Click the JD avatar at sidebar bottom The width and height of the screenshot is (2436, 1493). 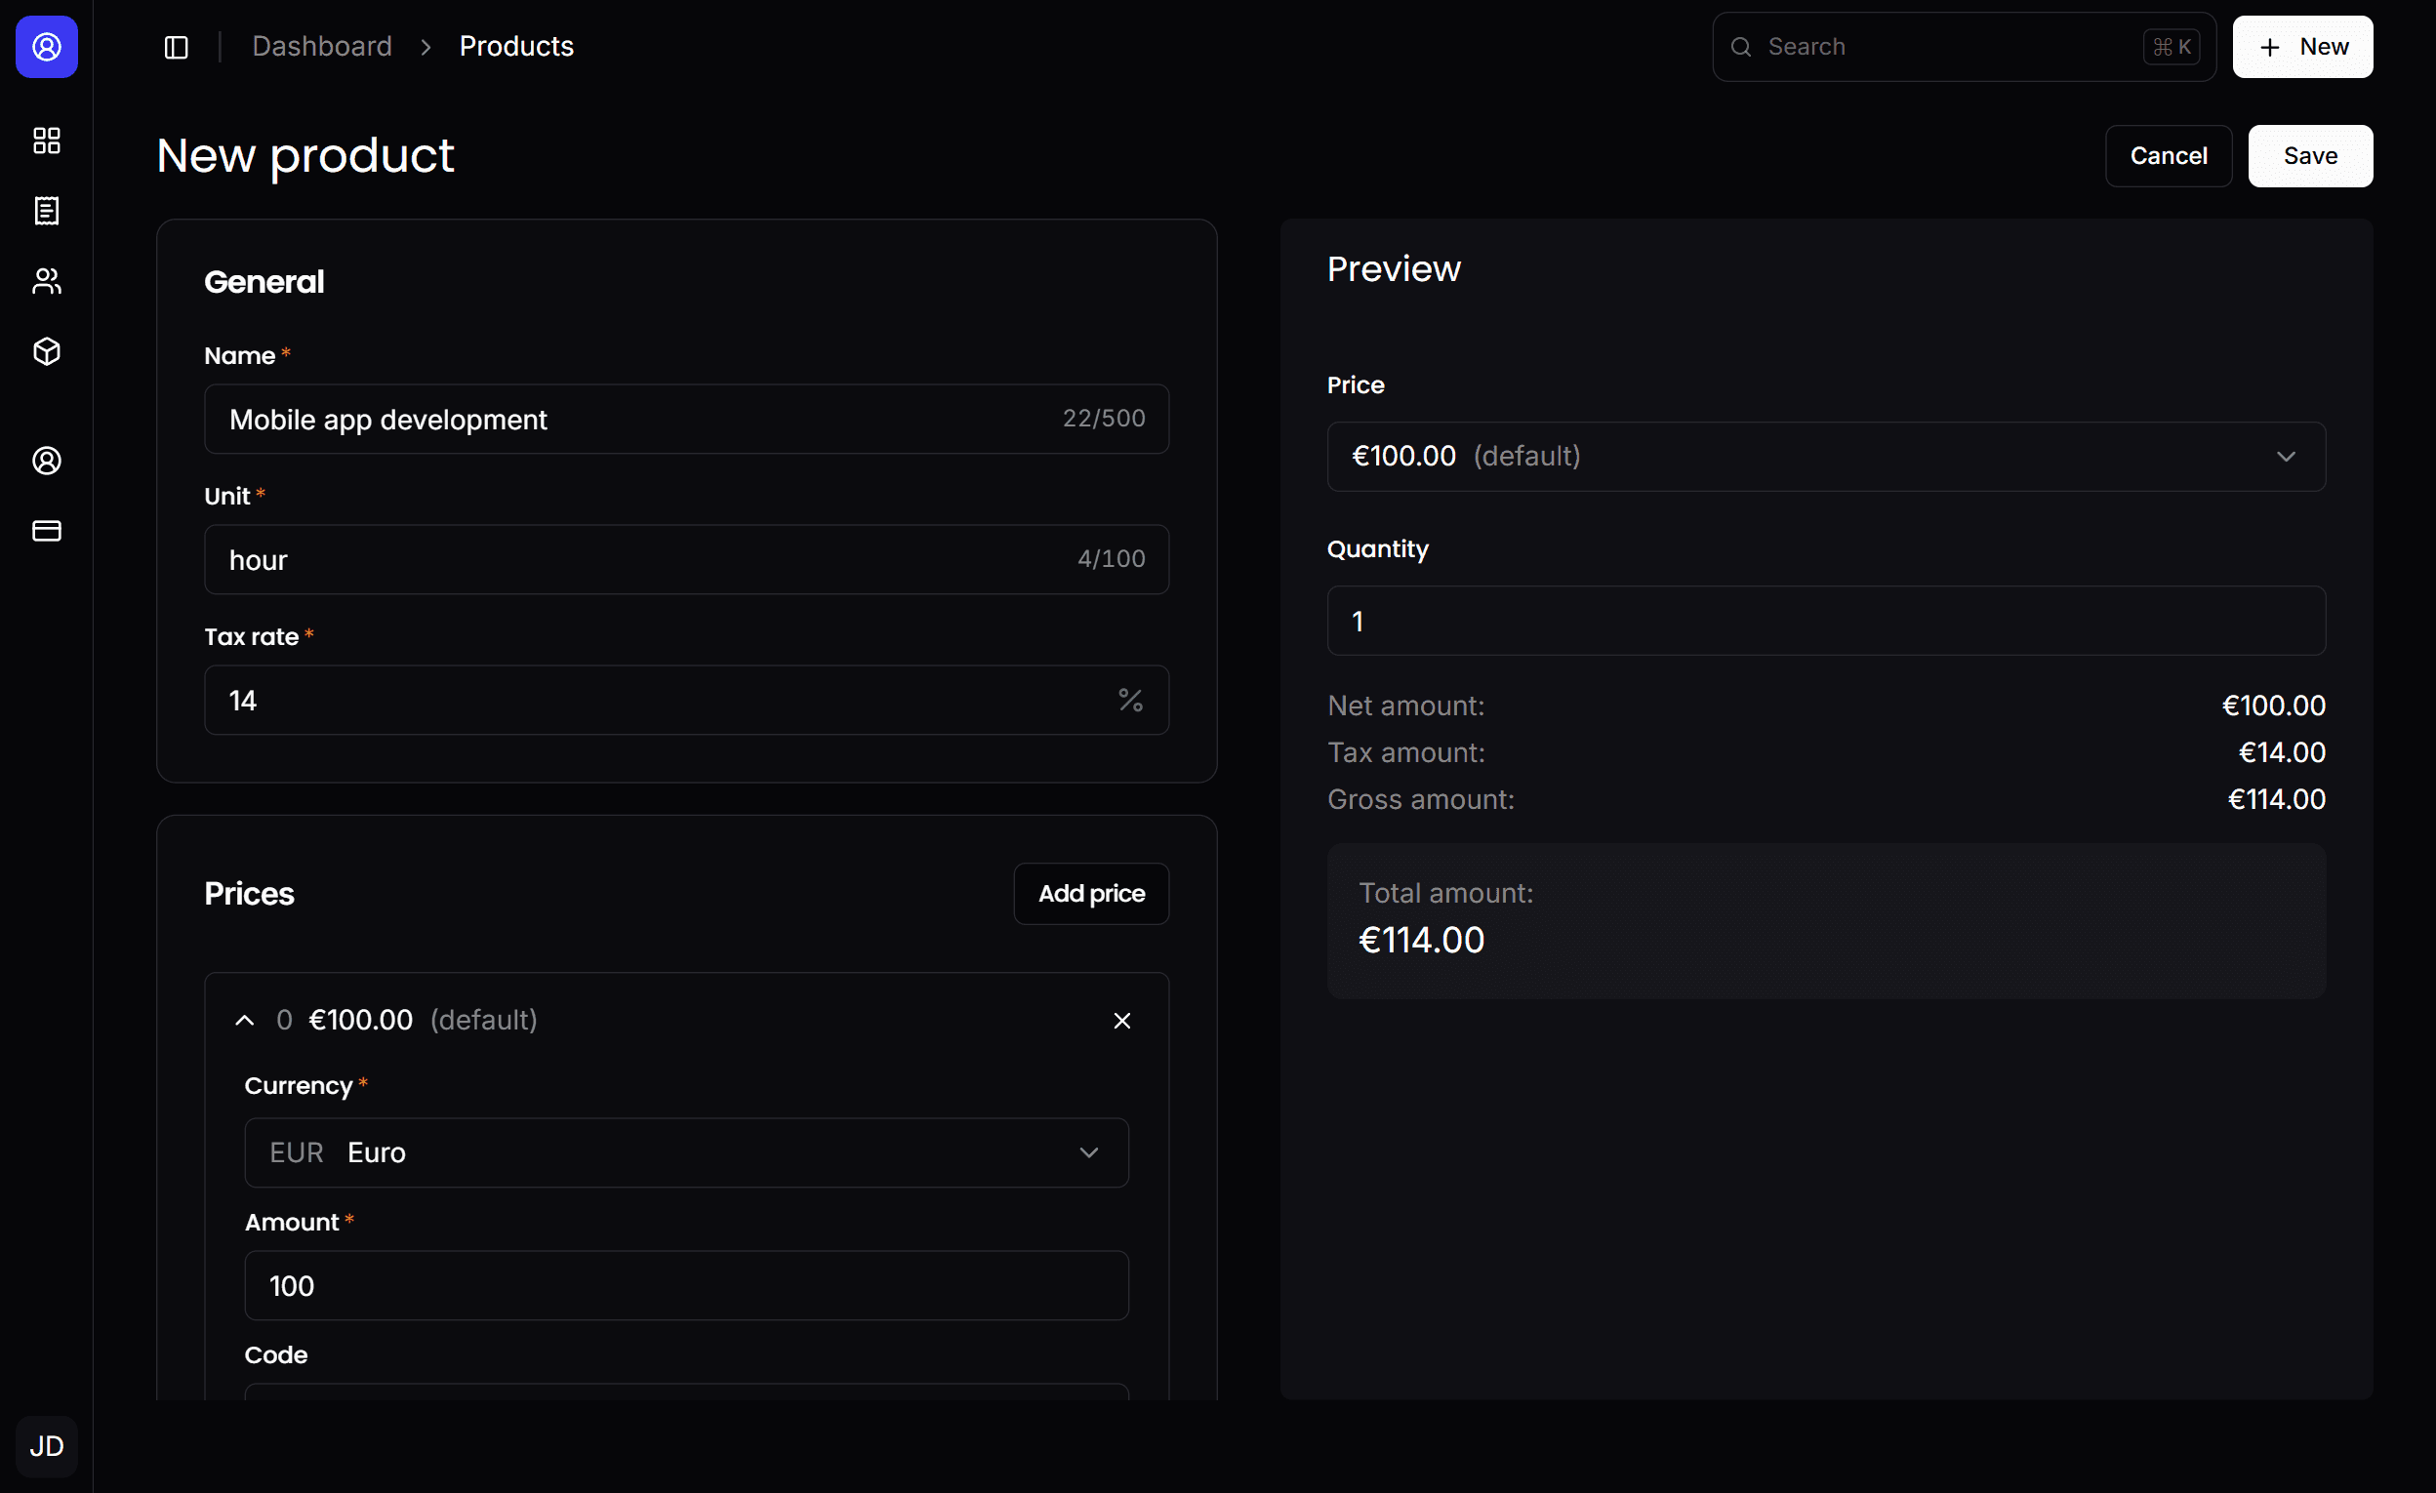[x=47, y=1445]
